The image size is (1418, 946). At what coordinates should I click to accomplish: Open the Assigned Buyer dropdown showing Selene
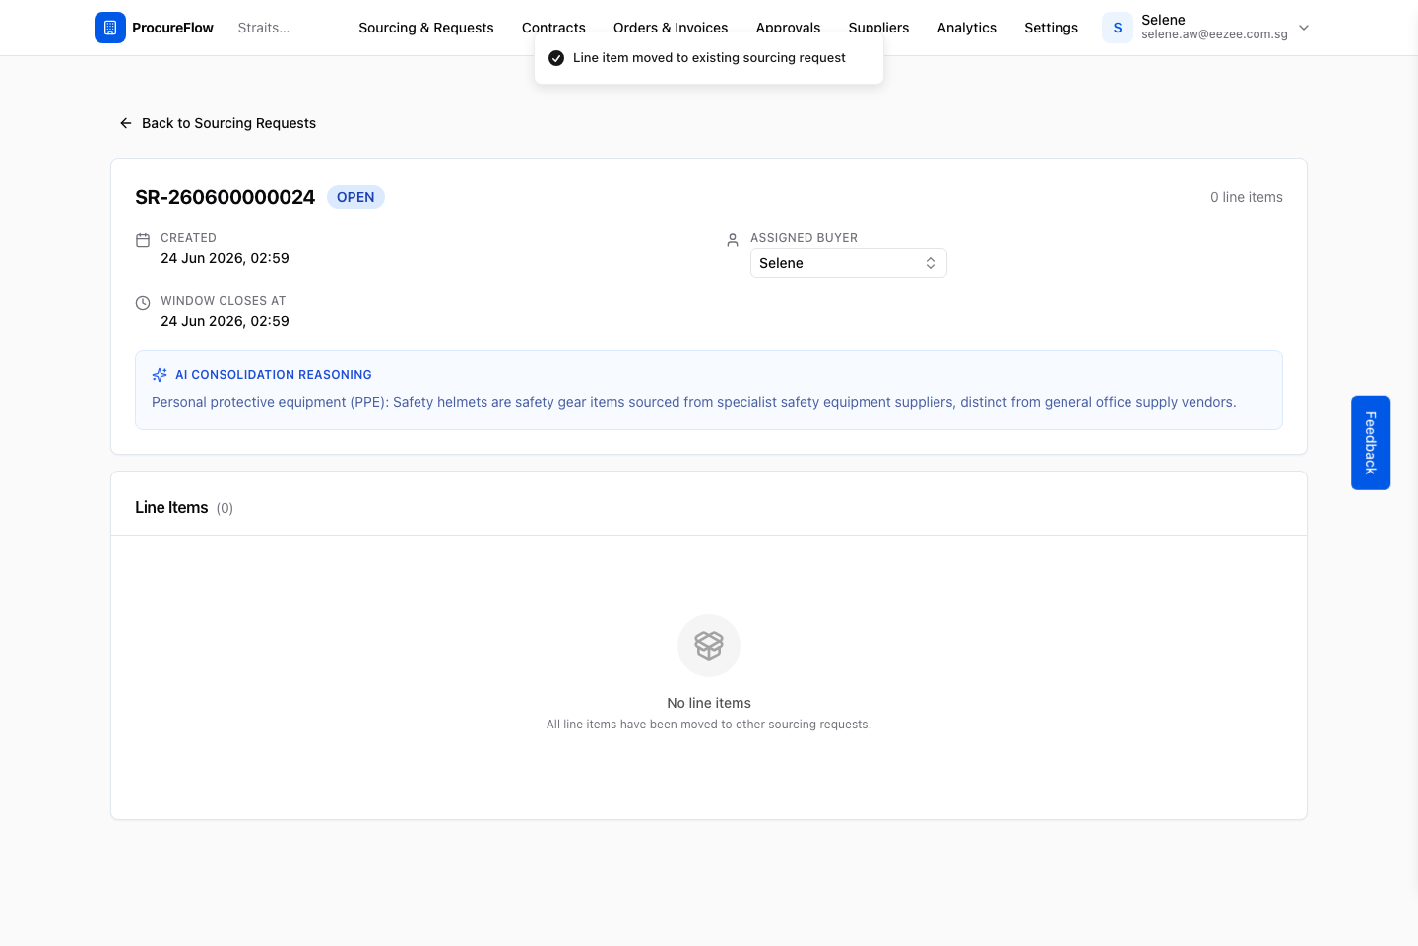[849, 263]
